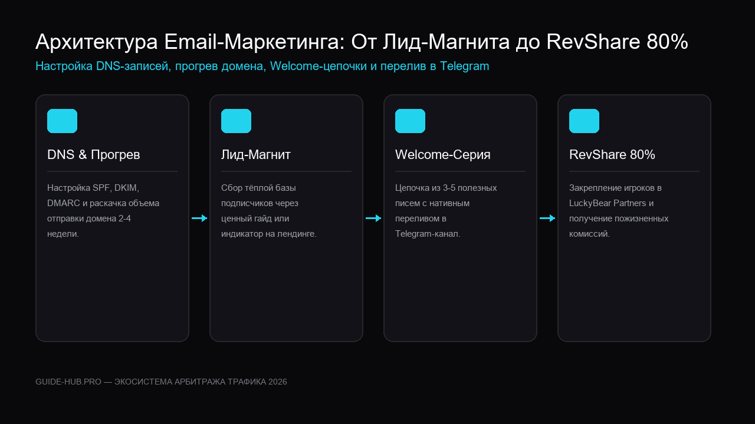This screenshot has width=755, height=424.
Task: Click the description "Сбор тёплой базы подписчиков…"
Action: pyautogui.click(x=269, y=211)
